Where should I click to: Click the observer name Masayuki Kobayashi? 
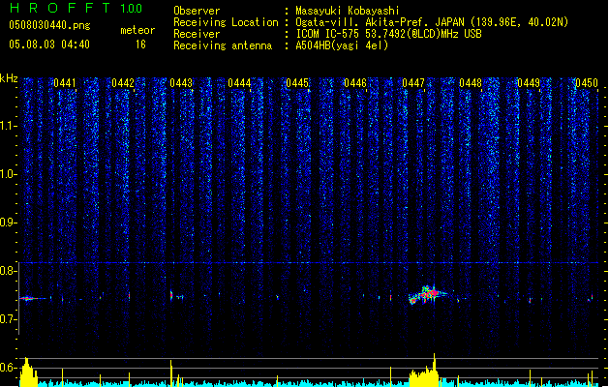pyautogui.click(x=348, y=11)
